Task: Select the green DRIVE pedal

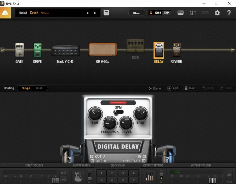Action: (38, 50)
